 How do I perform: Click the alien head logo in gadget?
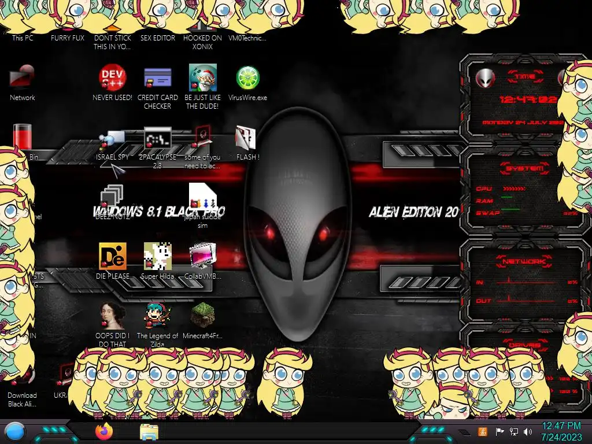click(485, 79)
